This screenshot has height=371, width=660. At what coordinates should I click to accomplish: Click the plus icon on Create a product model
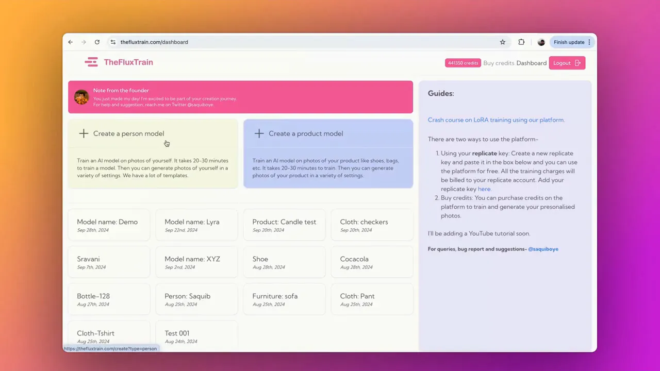coord(259,133)
